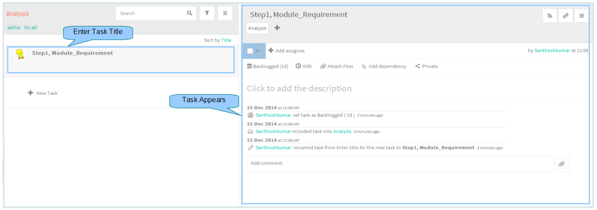Viewport: 597px width, 210px height.
Task: Click the paperclip icon in comment box
Action: [561, 164]
